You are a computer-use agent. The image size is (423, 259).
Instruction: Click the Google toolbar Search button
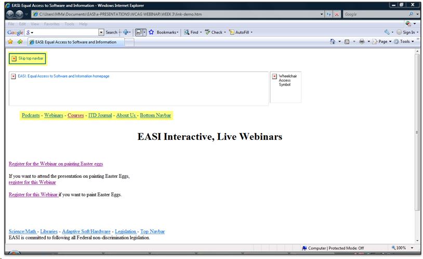tap(111, 32)
